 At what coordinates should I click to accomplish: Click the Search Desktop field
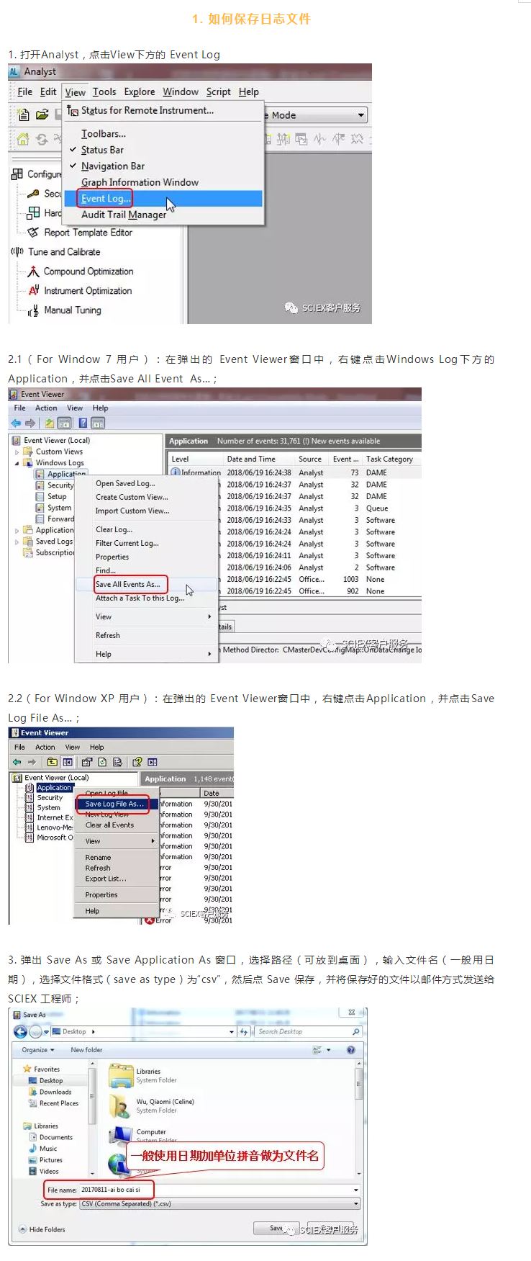coord(308,1032)
